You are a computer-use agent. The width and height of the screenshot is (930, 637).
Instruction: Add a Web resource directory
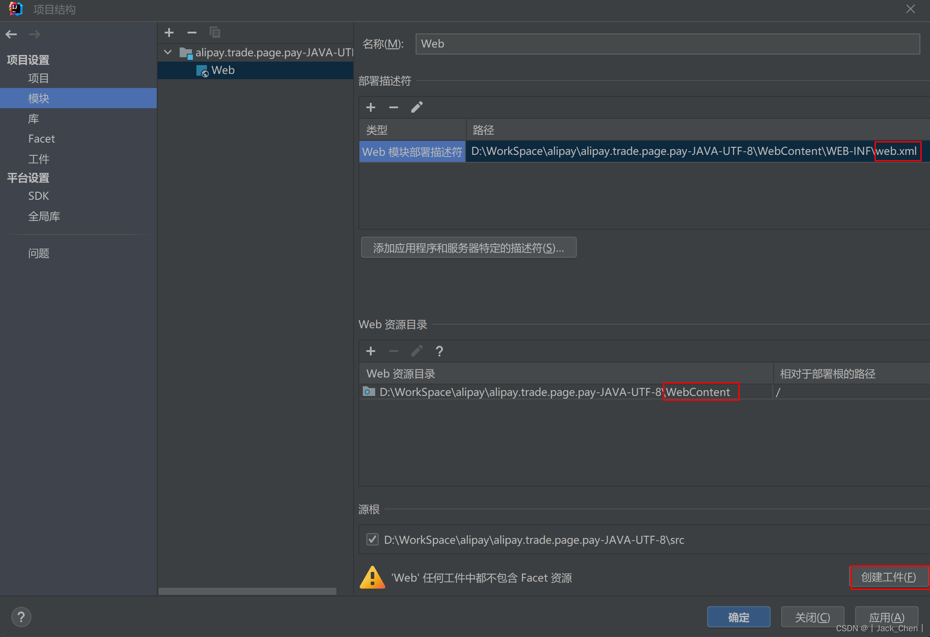click(371, 351)
